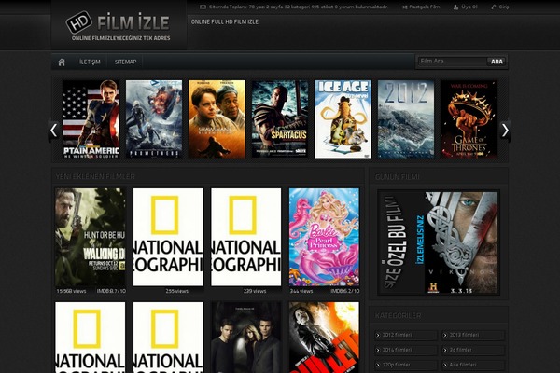Click the '344 views' count under Barbie
This screenshot has width=560, height=373.
(301, 291)
